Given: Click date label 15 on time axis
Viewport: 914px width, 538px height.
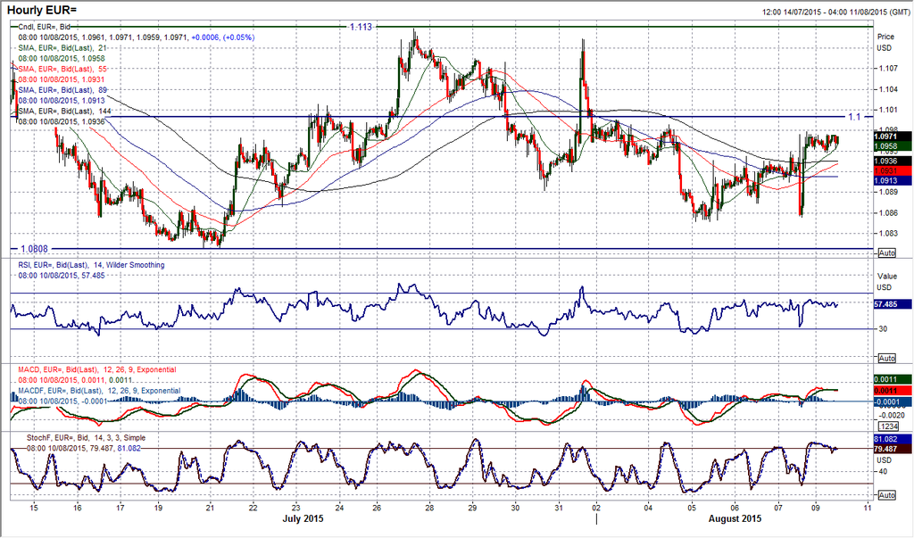Looking at the screenshot, I should 35,507.
